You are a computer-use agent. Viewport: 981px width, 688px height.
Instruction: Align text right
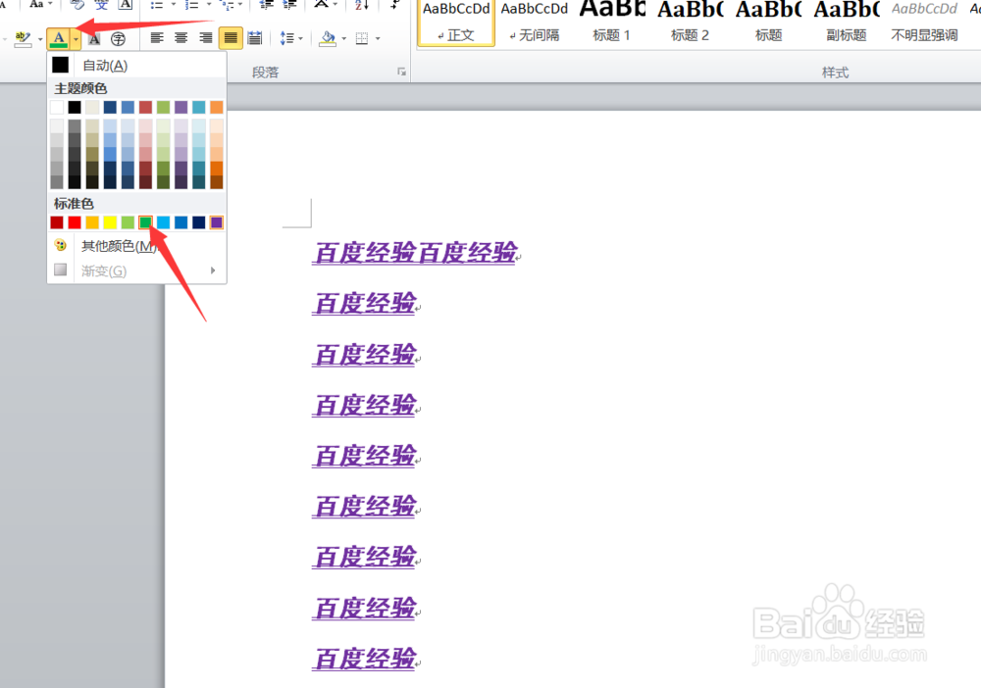[205, 38]
